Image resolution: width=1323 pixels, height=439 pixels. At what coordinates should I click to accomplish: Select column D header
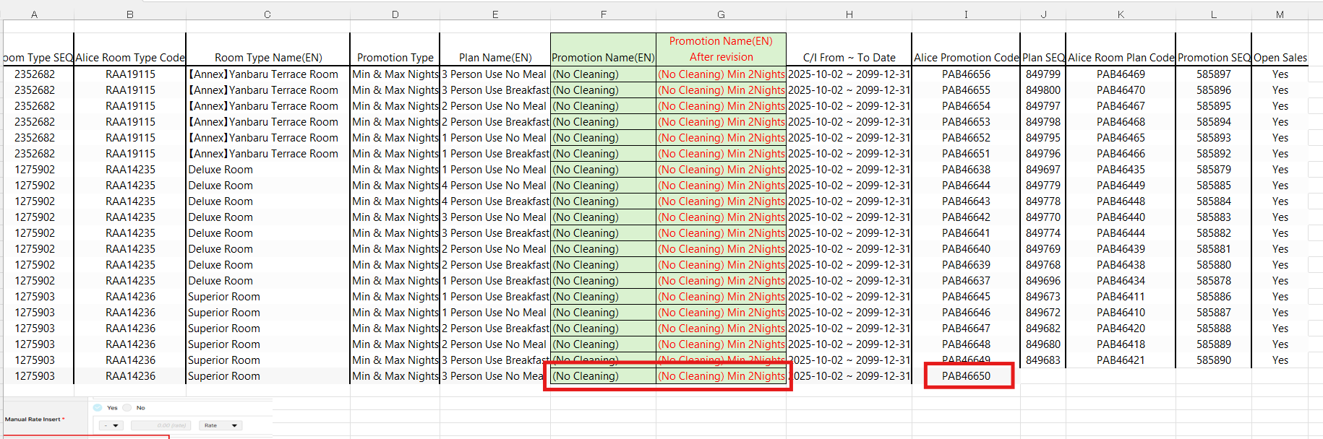[395, 14]
